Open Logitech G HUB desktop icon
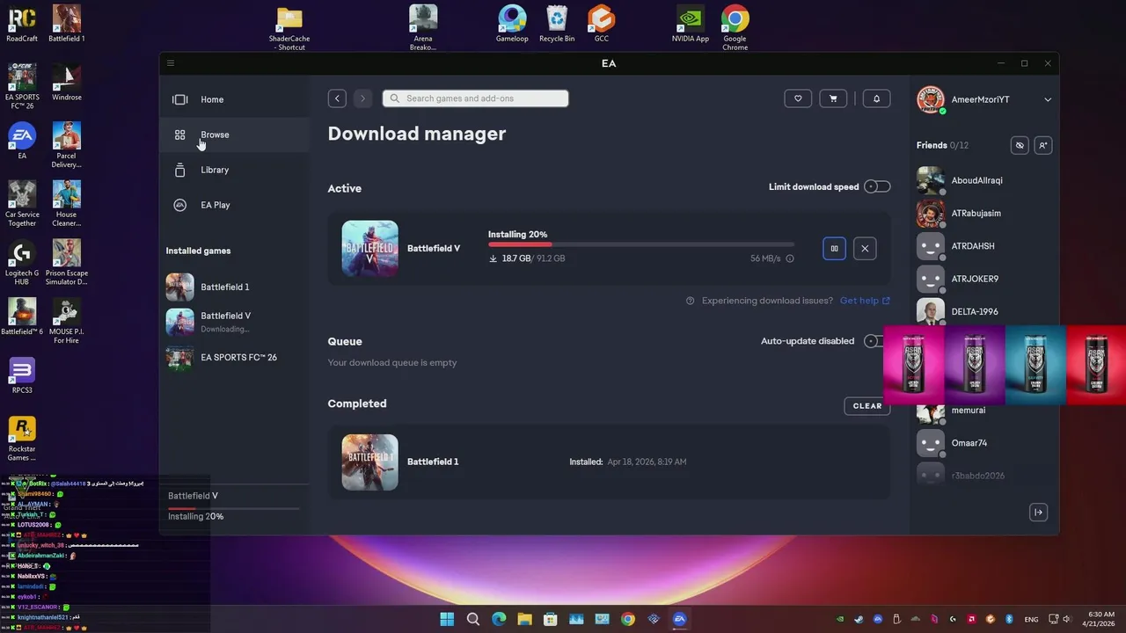 [x=22, y=263]
